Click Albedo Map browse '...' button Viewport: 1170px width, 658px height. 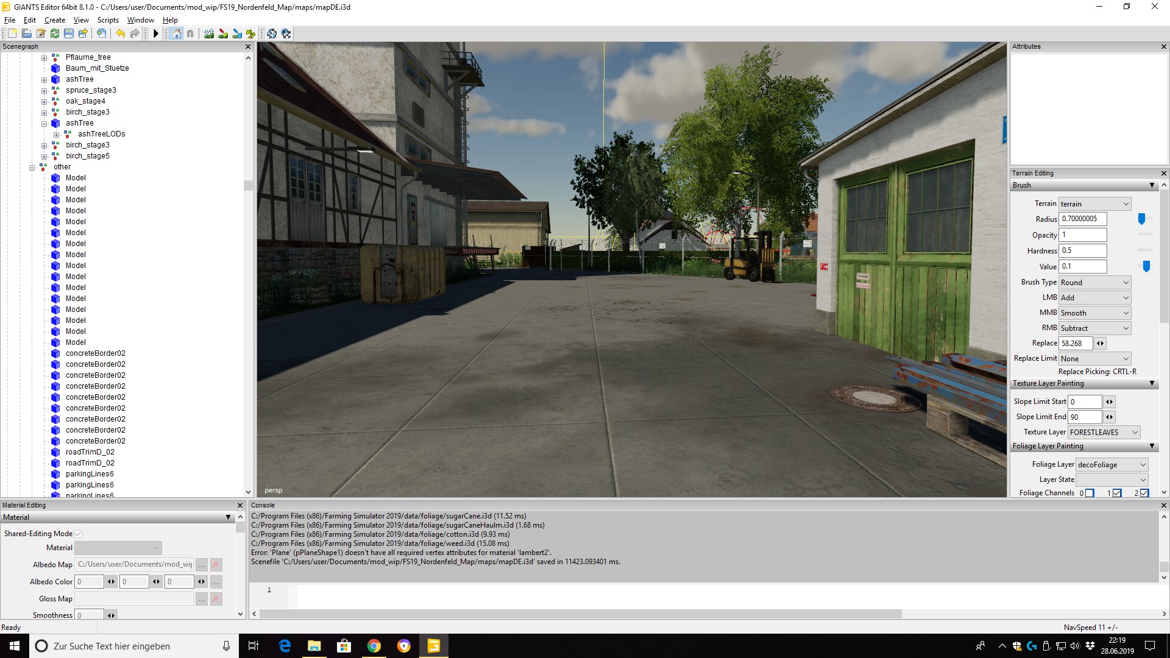(202, 565)
